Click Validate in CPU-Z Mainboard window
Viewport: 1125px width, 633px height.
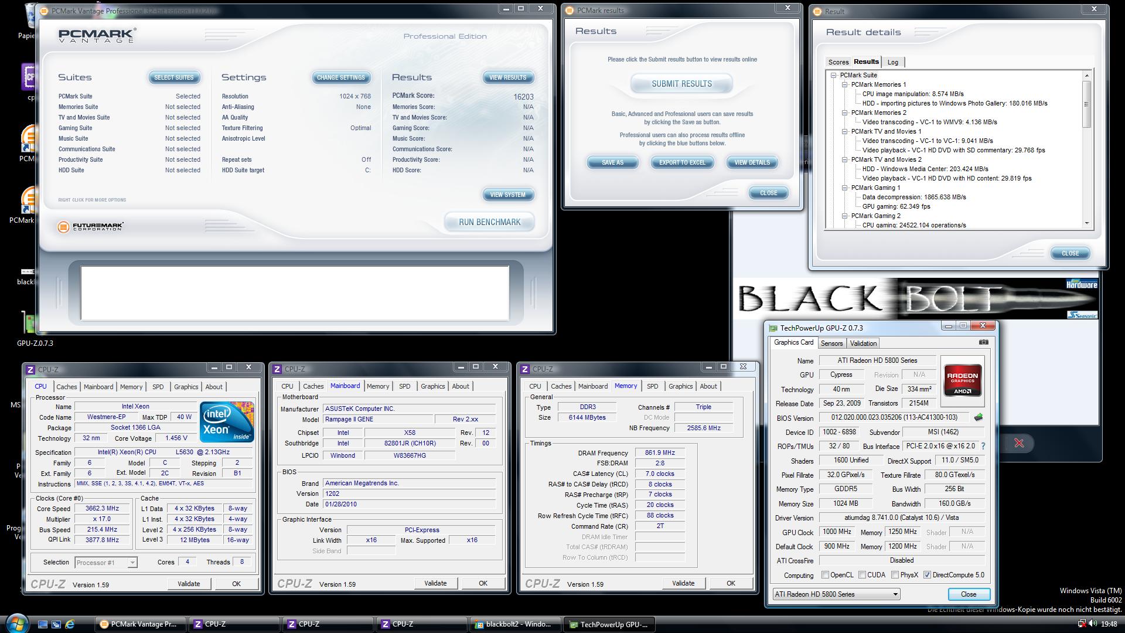(435, 583)
